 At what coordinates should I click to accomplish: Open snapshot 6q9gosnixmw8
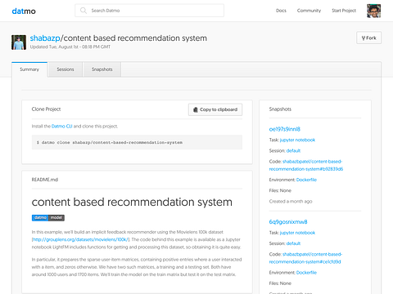pos(288,222)
